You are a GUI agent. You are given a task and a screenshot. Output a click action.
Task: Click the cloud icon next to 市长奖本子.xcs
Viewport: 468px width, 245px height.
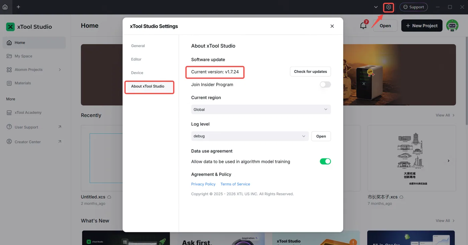point(401,197)
